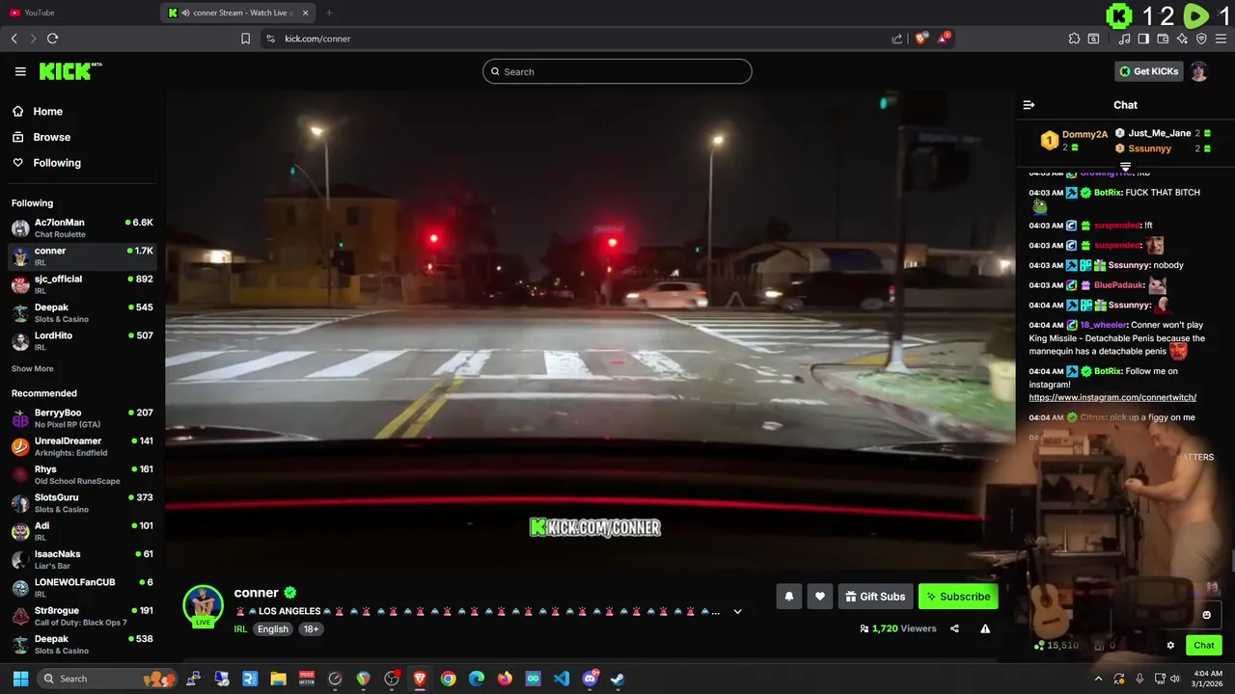Open the Windows Start menu
Viewport: 1235px width, 694px height.
pyautogui.click(x=20, y=679)
